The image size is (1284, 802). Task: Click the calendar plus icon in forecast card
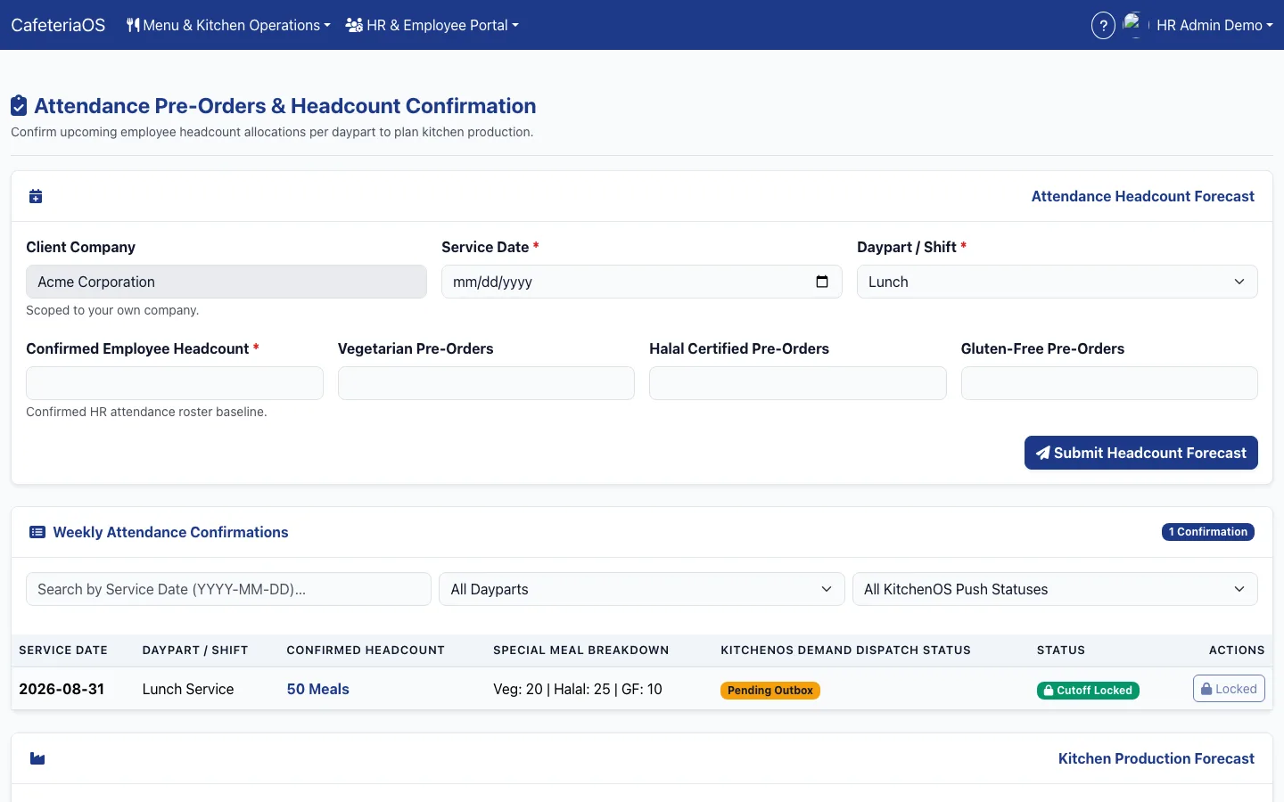click(x=36, y=196)
